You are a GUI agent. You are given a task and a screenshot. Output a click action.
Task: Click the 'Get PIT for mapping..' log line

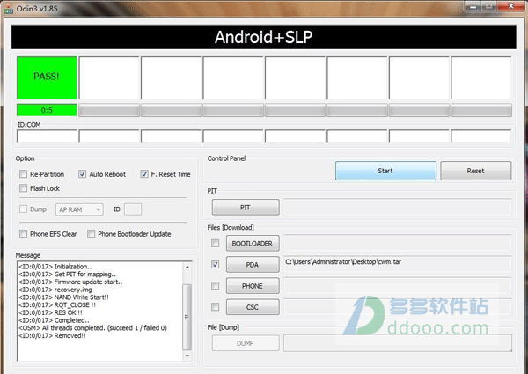click(x=68, y=274)
